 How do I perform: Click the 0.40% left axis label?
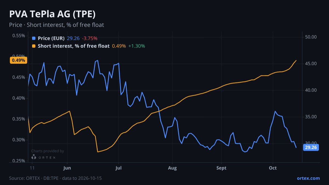(19, 98)
